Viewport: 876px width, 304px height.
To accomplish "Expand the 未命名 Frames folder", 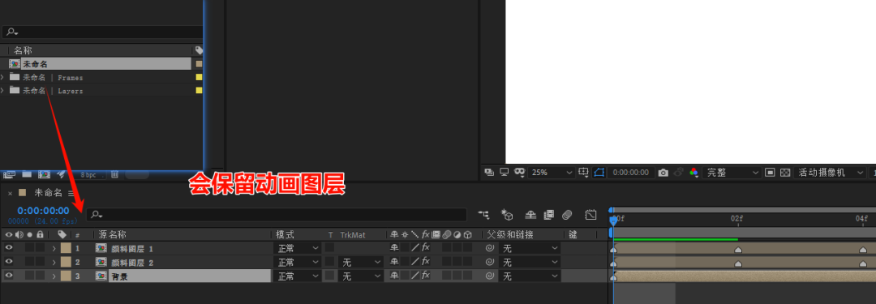I will pyautogui.click(x=2, y=77).
